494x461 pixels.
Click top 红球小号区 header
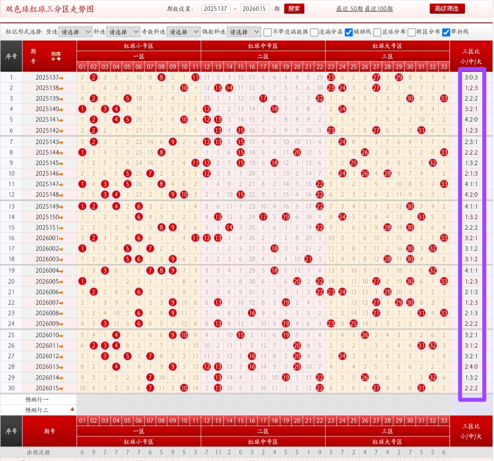(x=139, y=46)
